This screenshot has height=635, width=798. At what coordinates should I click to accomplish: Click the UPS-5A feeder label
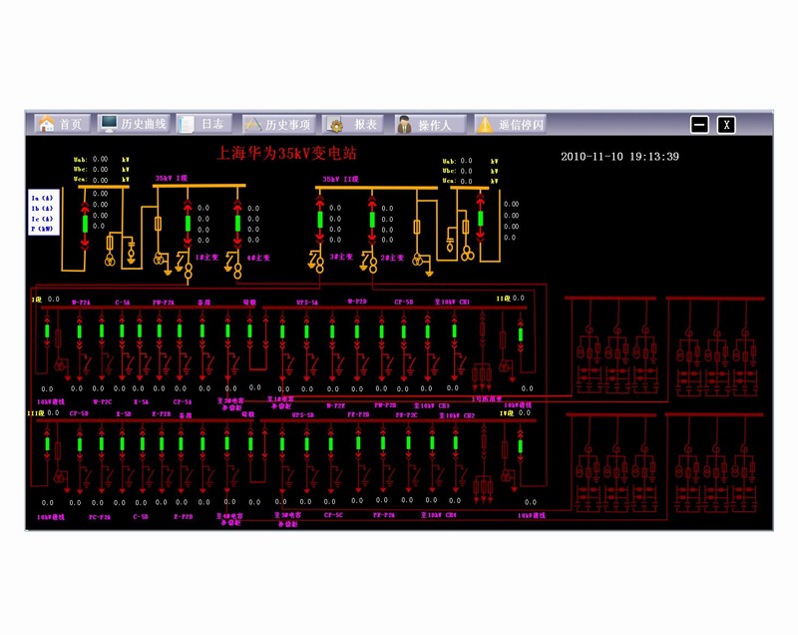pos(307,303)
